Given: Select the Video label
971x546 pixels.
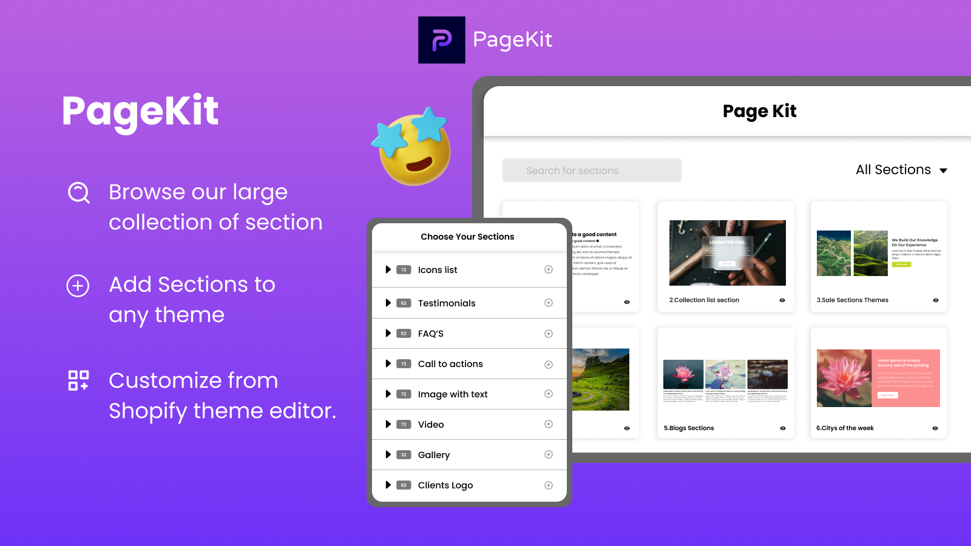Looking at the screenshot, I should coord(431,425).
